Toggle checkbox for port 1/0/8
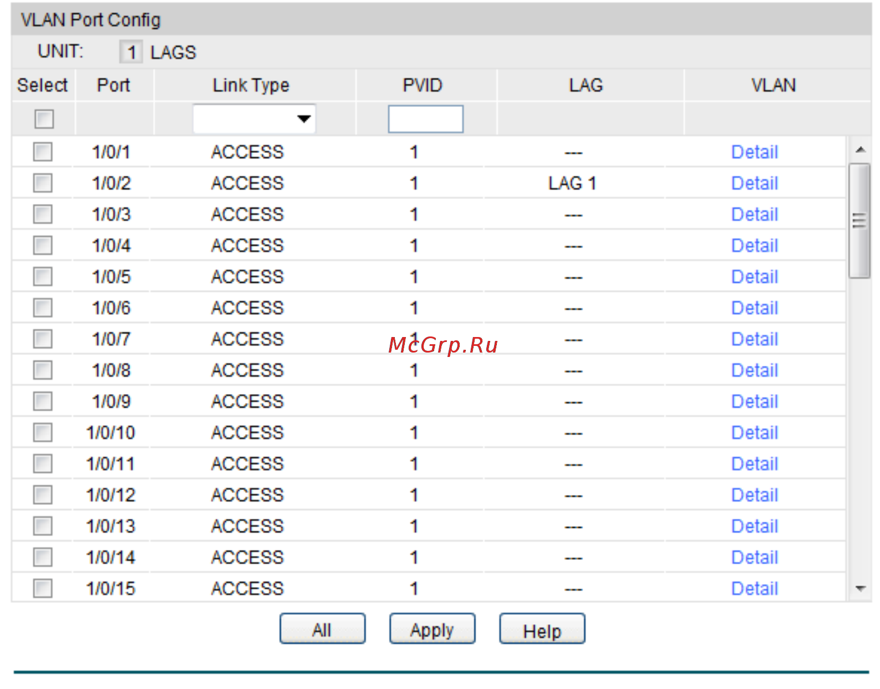Viewport: 880px width, 689px height. [43, 370]
